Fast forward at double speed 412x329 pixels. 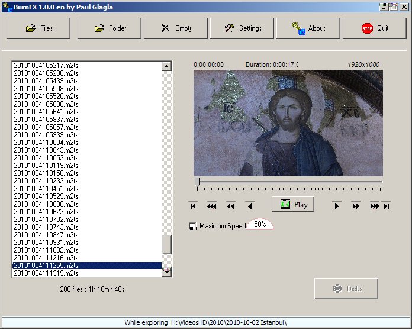click(x=356, y=206)
